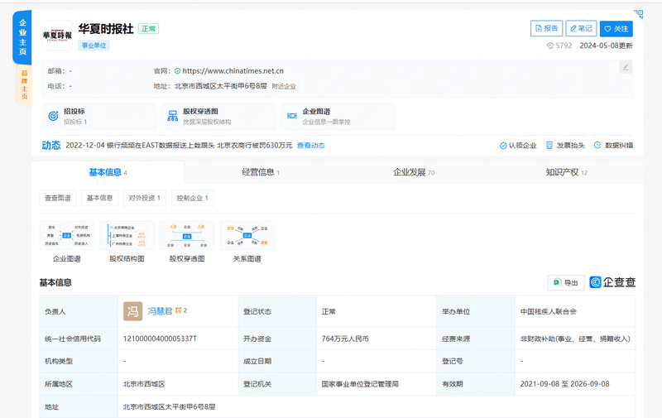This screenshot has height=418, width=662.
Task: Select the 品牌主页 side tab
Action: [x=24, y=84]
